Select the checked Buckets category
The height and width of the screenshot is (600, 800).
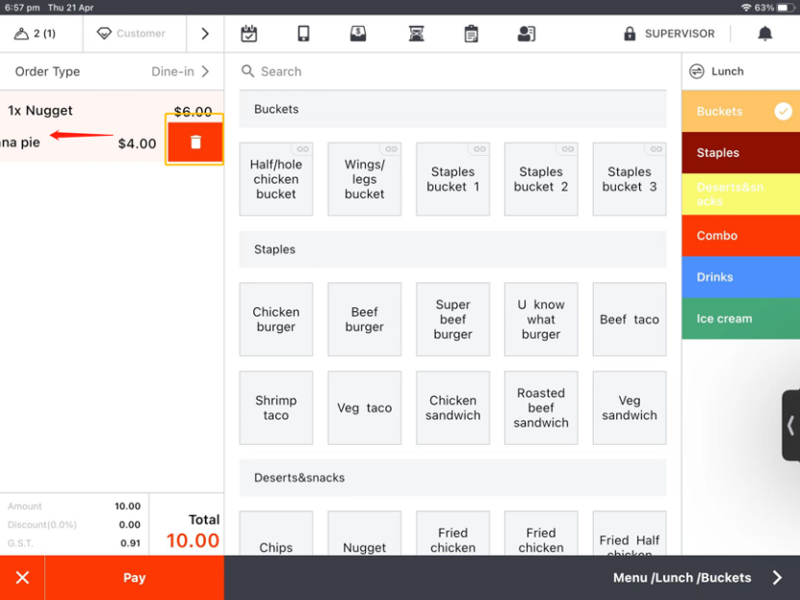(740, 112)
